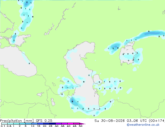165x127 pixels.
Task: Click the over-50 arrow tip of legend
Action: click(82, 124)
